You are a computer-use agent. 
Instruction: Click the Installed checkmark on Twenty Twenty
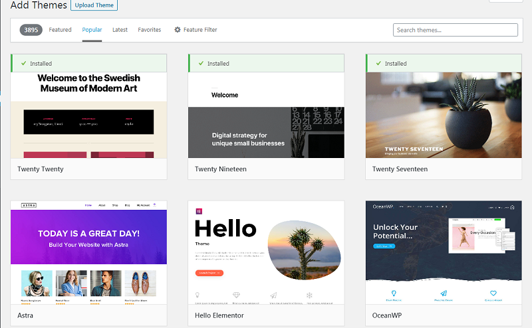tap(23, 63)
